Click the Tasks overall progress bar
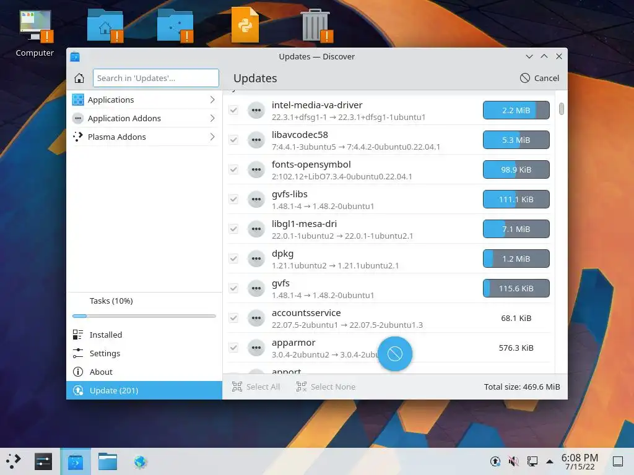 [144, 316]
